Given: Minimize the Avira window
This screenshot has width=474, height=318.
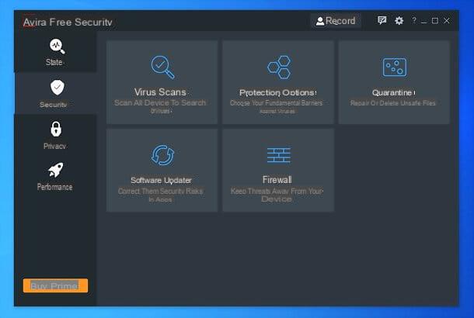Looking at the screenshot, I should point(423,21).
